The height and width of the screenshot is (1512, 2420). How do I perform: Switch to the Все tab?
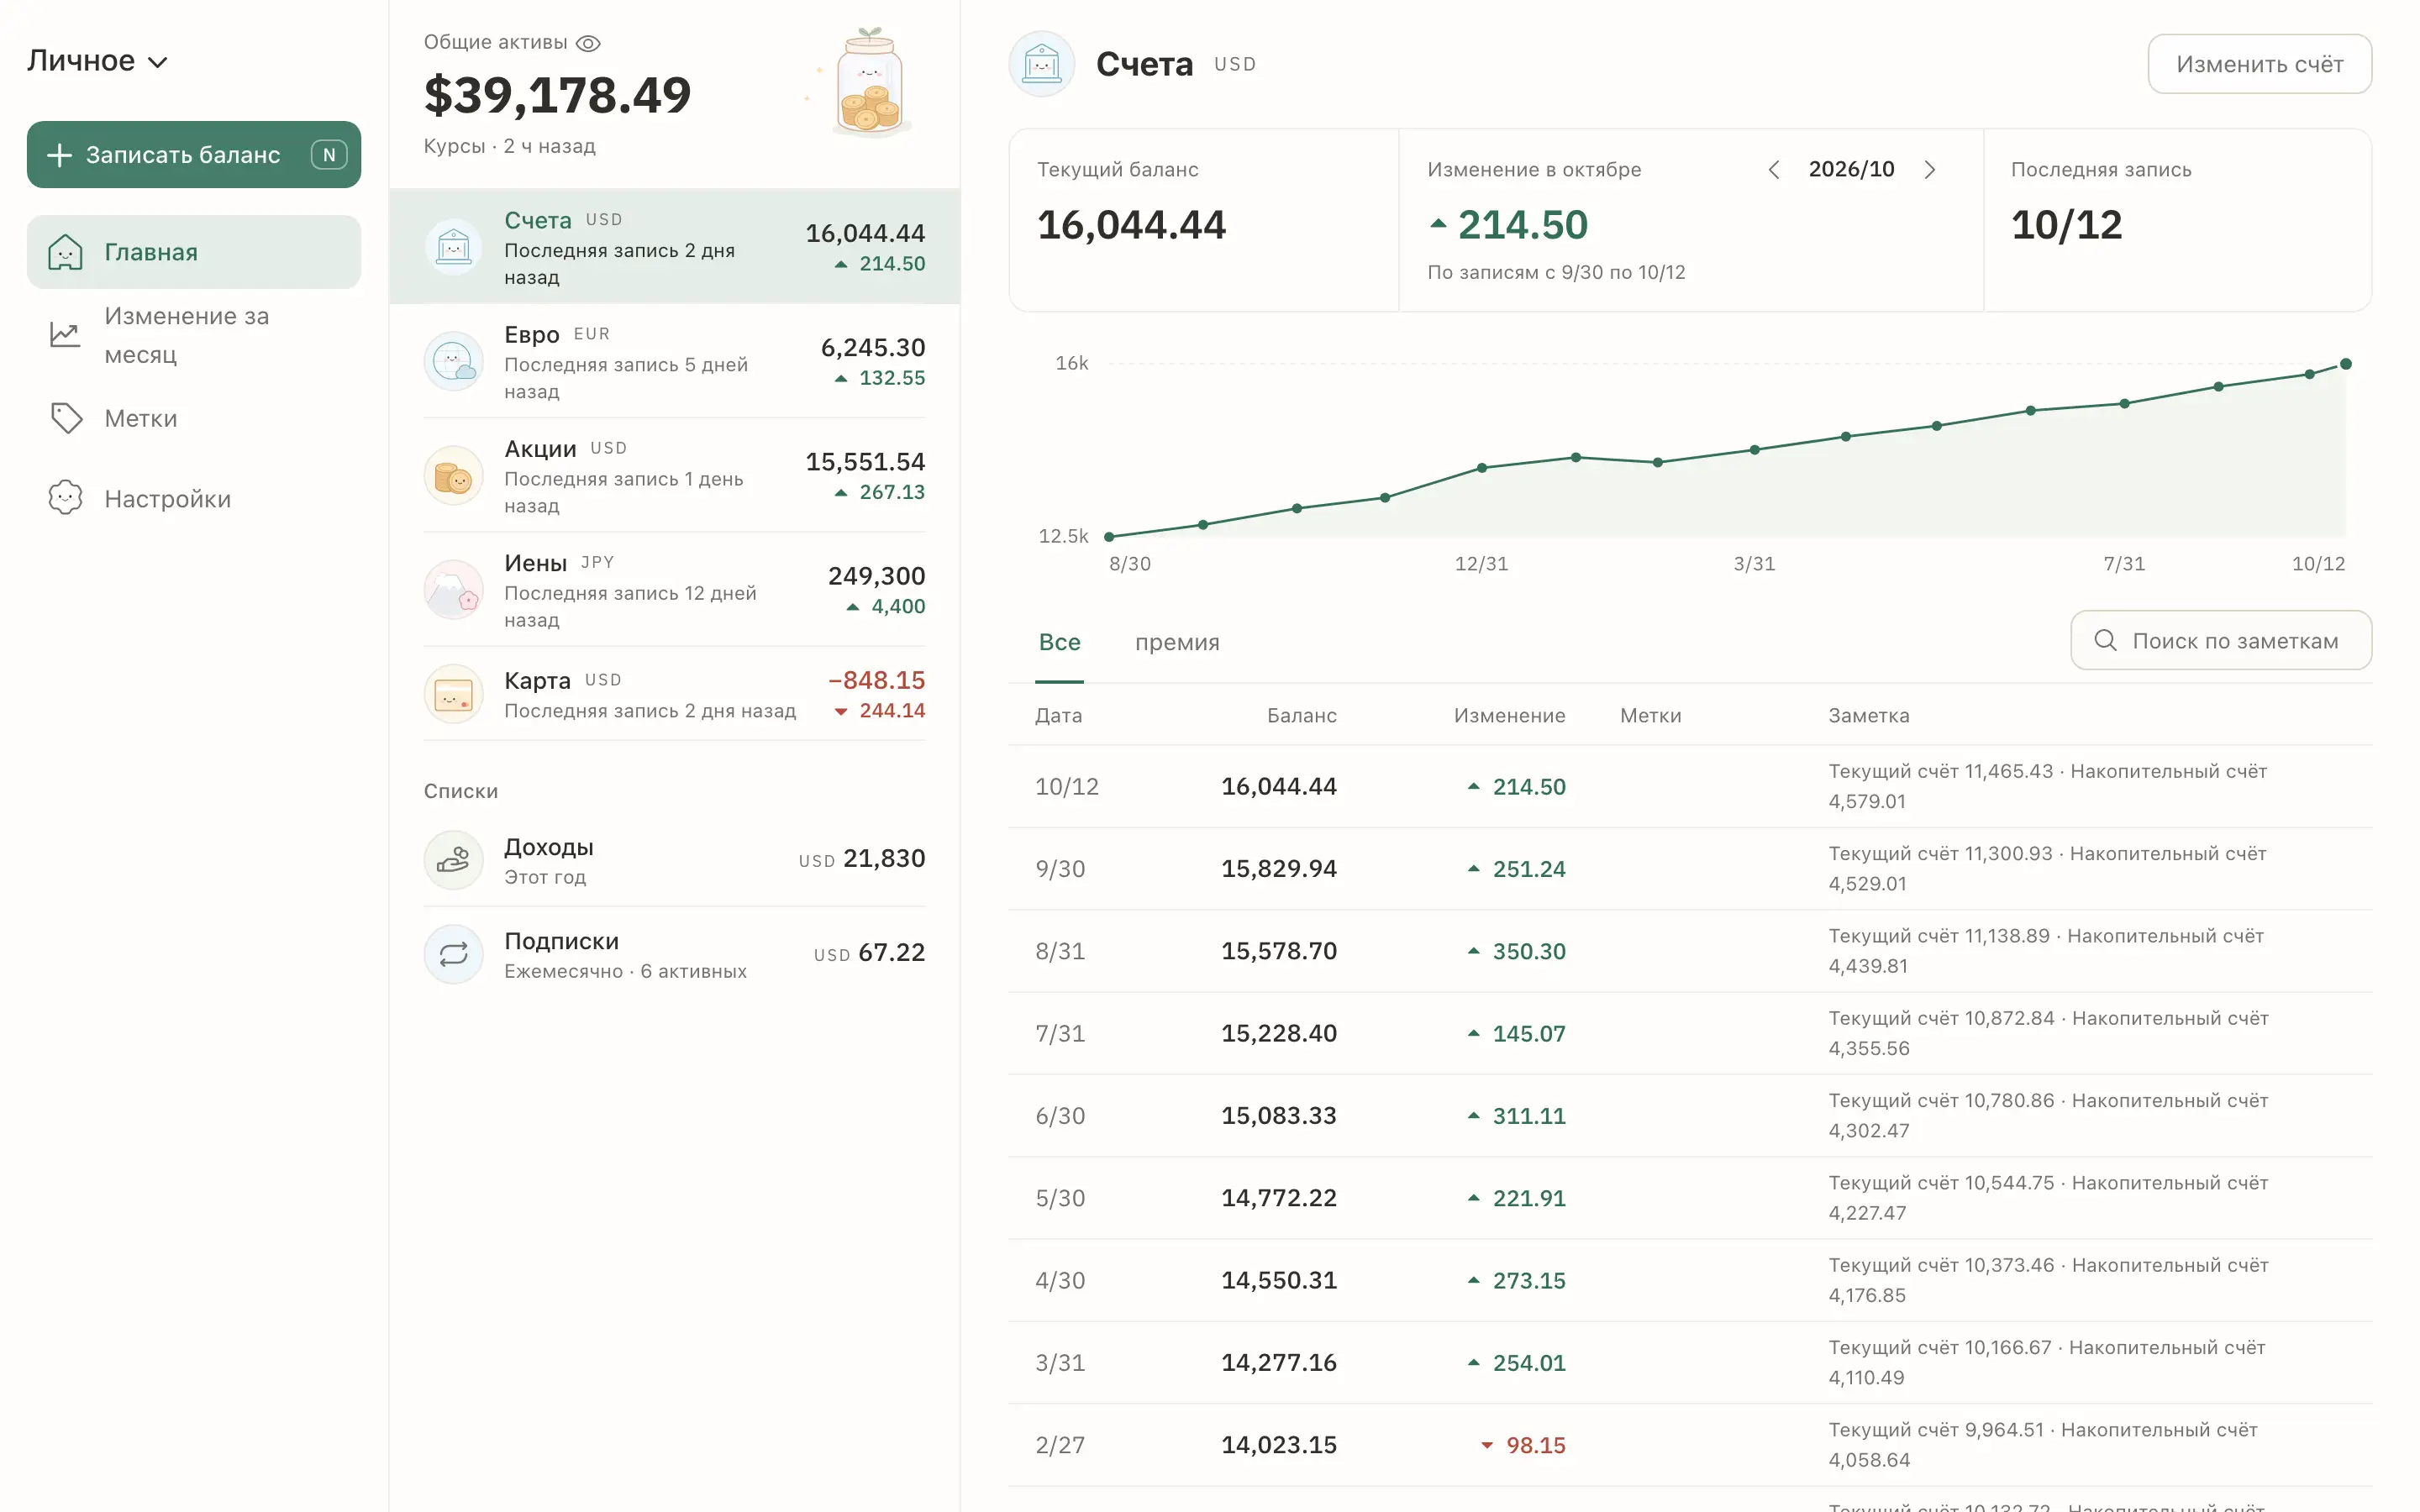click(x=1059, y=642)
